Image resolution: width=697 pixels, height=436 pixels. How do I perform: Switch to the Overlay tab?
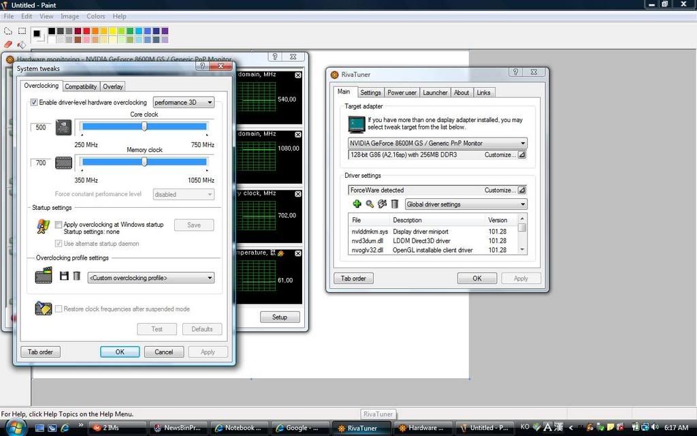(x=113, y=87)
